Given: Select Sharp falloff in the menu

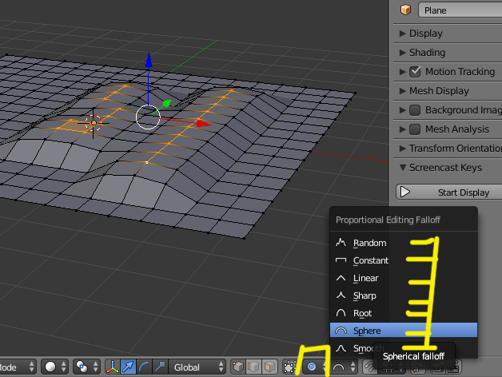Looking at the screenshot, I should coord(365,296).
